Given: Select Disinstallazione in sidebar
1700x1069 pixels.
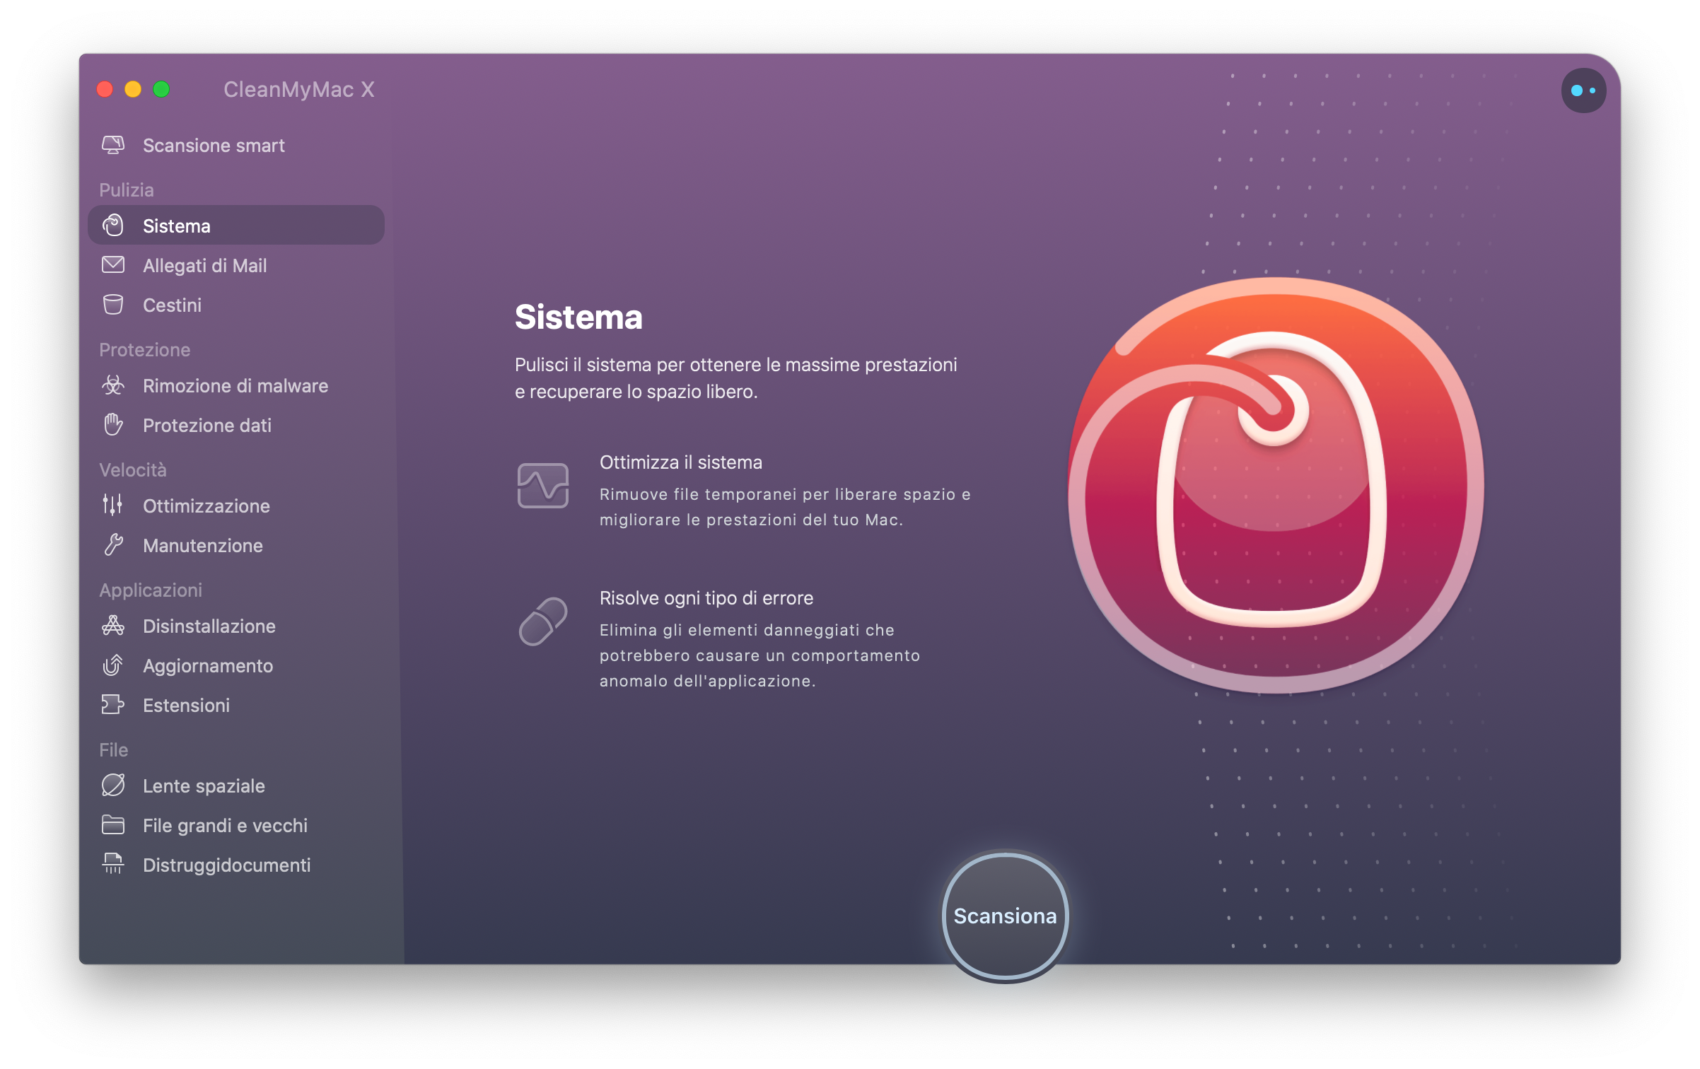Looking at the screenshot, I should point(236,626).
